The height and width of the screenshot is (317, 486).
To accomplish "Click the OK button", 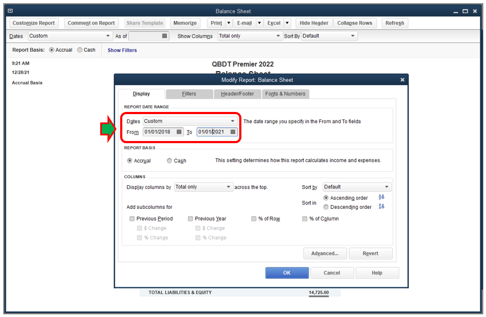I will tap(287, 273).
